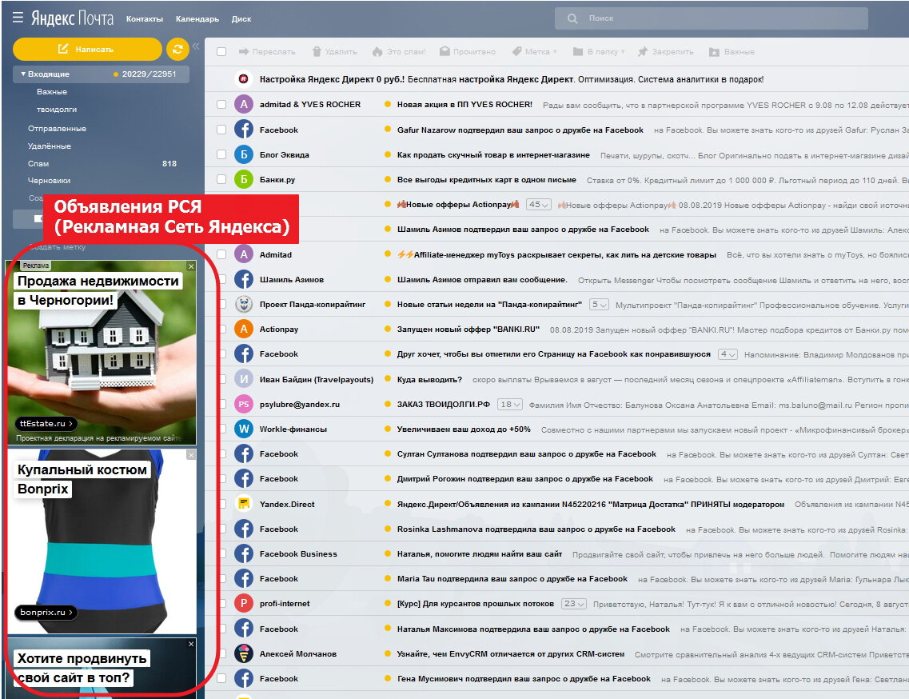Close the Хотите продвинуть свой сайт ad
The width and height of the screenshot is (909, 699).
click(x=191, y=644)
